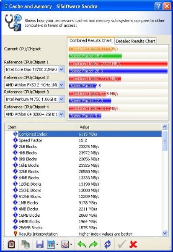Select the 256MB Blocks row
The image size is (173, 252).
point(83,228)
